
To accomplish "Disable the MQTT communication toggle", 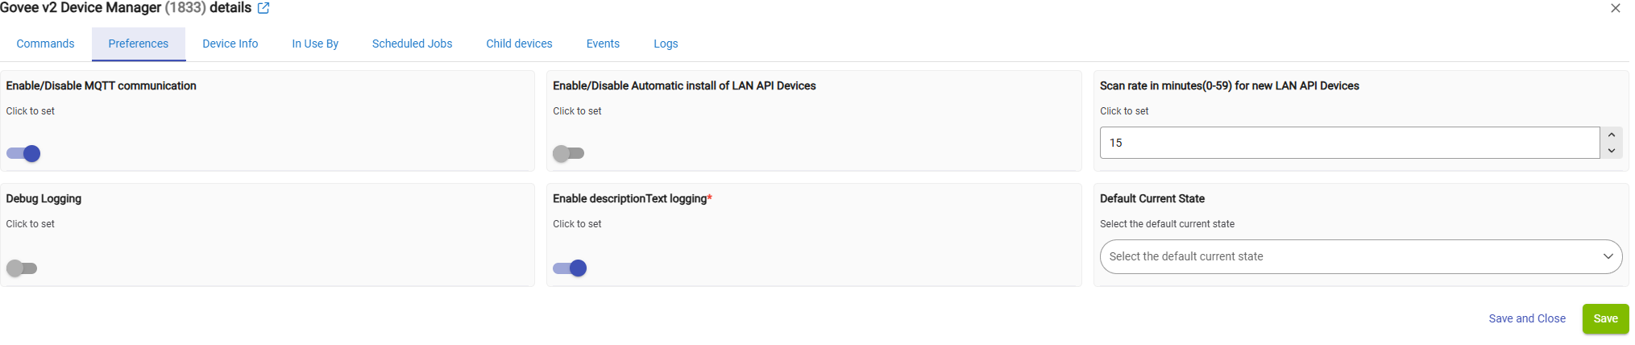I will (23, 153).
